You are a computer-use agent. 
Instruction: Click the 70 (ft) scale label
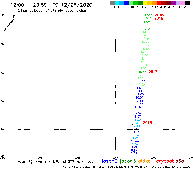pyautogui.click(x=186, y=7)
